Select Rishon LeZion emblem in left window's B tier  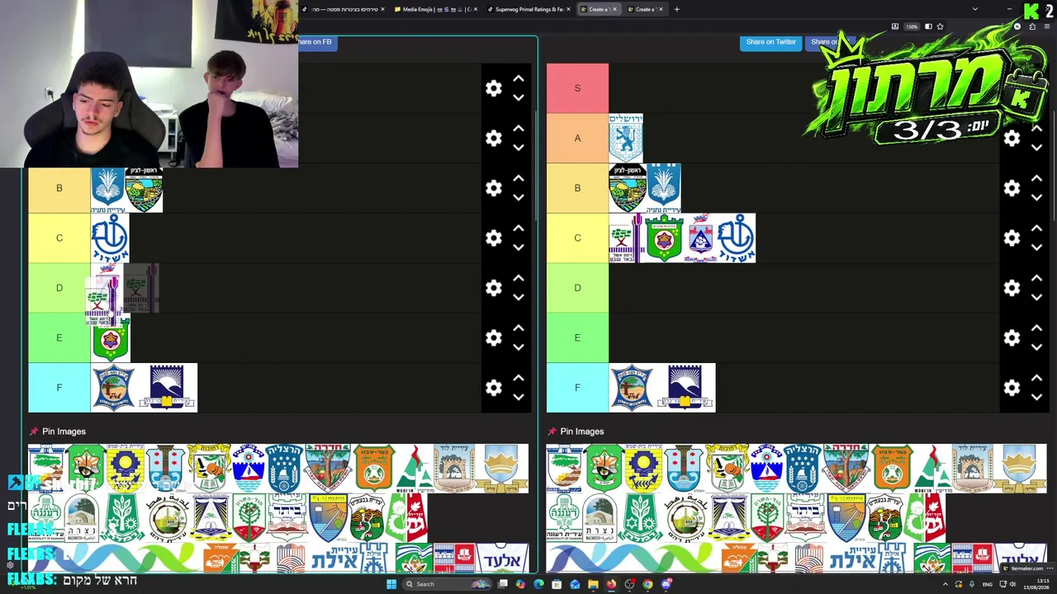click(x=144, y=188)
